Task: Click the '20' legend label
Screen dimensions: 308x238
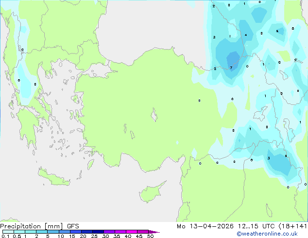Action: click(83, 236)
